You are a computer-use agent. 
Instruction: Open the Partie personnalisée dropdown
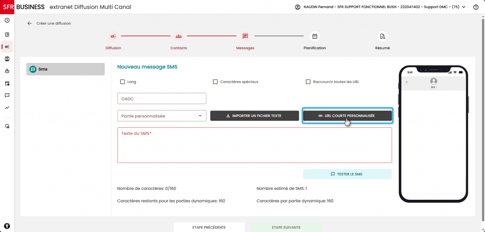point(162,116)
